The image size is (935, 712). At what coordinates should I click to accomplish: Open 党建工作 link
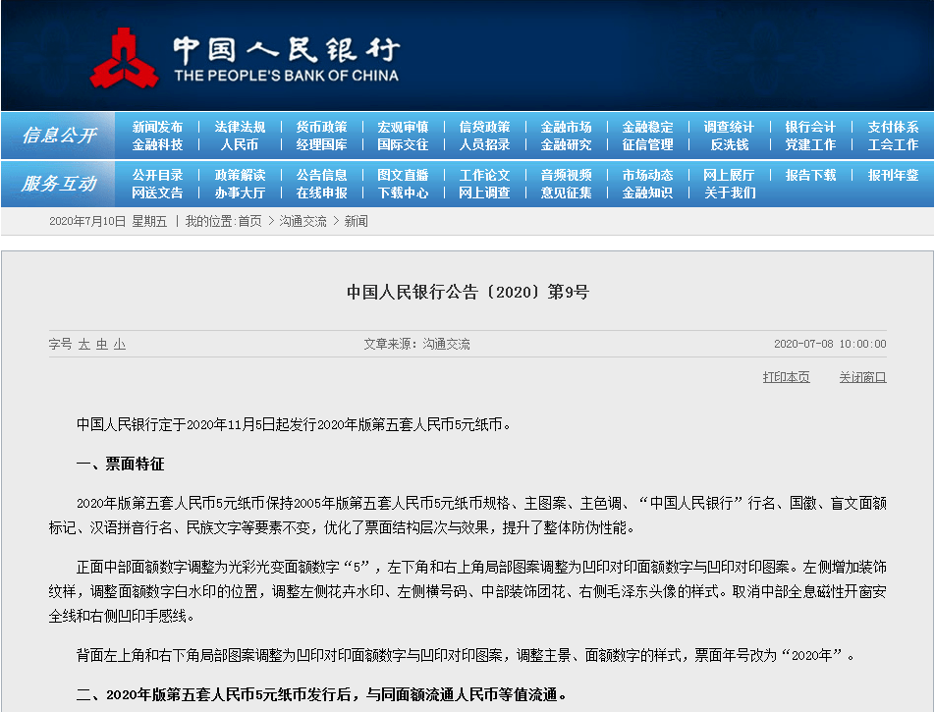(x=810, y=145)
